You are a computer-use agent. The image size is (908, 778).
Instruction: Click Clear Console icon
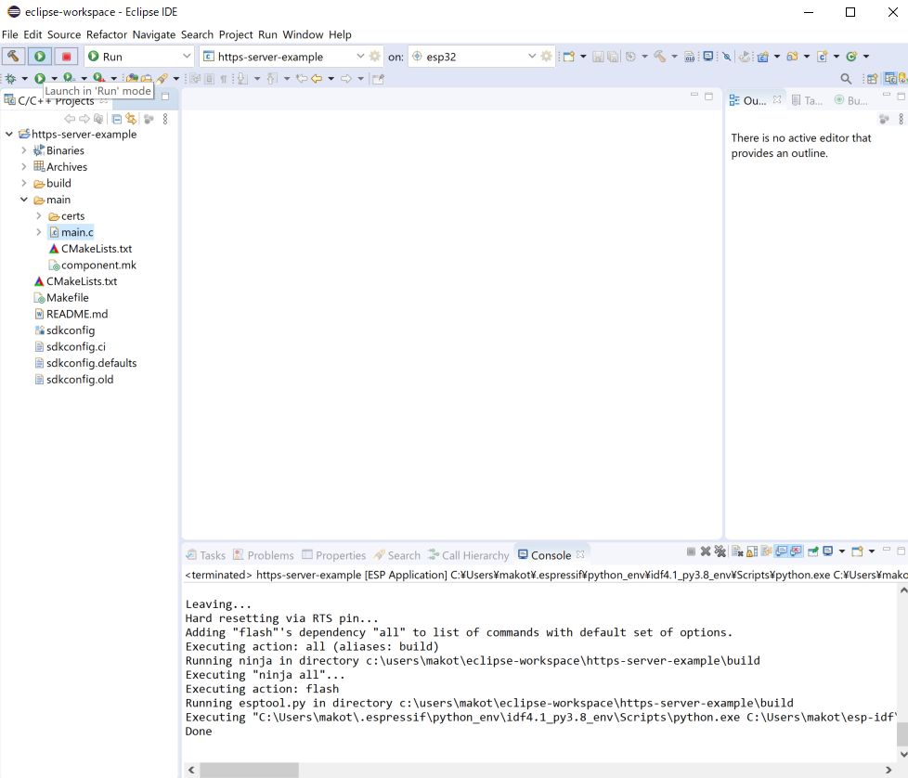(x=737, y=551)
